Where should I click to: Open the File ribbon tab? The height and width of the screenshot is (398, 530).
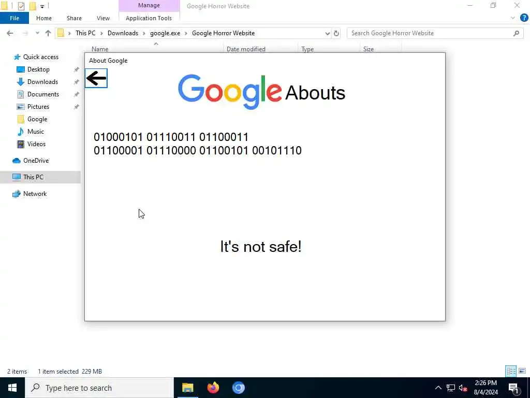[x=14, y=18]
